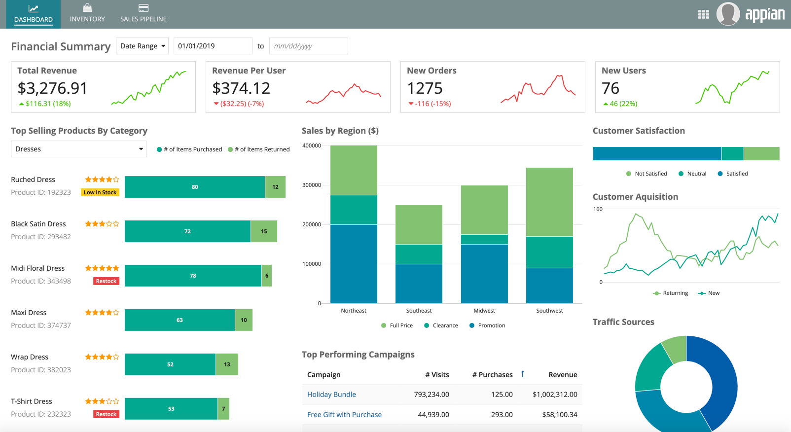This screenshot has width=791, height=432.
Task: Open the apps grid icon
Action: [703, 14]
